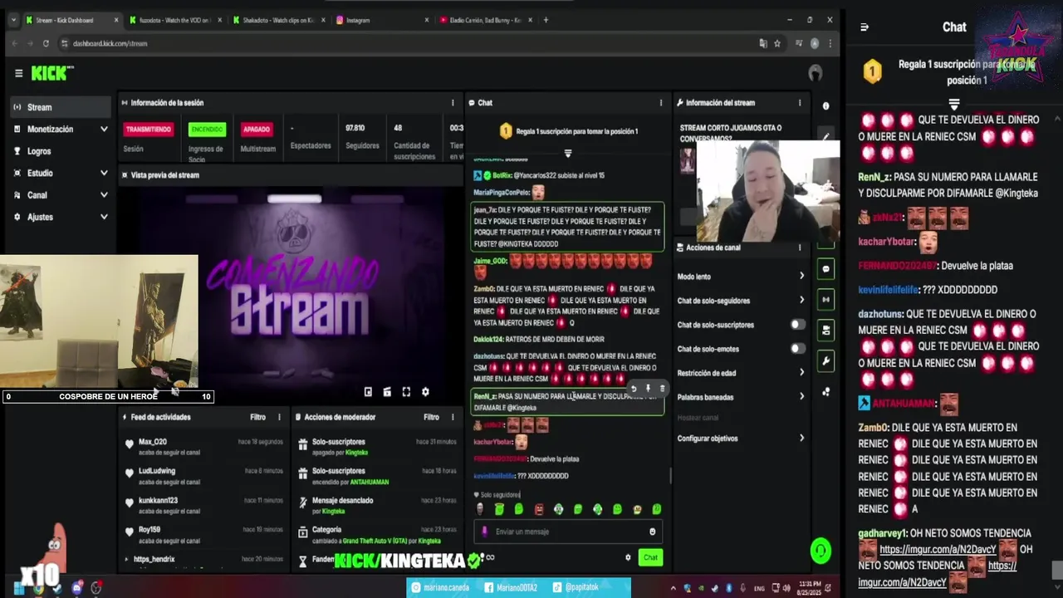Click Kingteka link under Mensaje desanclado
Viewport: 1063px width, 598px height.
click(x=333, y=511)
